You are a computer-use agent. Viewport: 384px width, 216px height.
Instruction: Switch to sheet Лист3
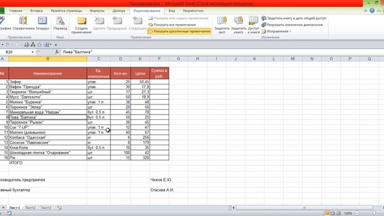point(46,208)
